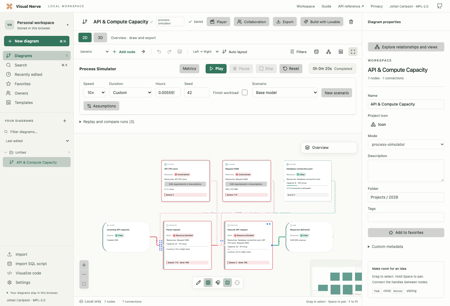The width and height of the screenshot is (450, 306).
Task: Select the pencil draw tool
Action: [198, 283]
